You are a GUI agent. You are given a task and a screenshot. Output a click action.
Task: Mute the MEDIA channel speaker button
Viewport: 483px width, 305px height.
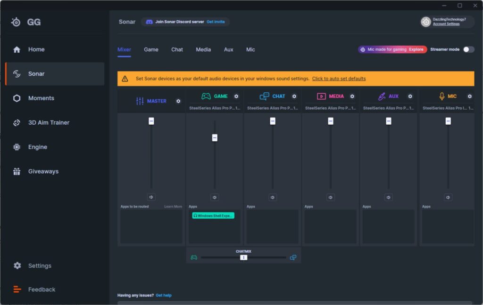pyautogui.click(x=331, y=197)
